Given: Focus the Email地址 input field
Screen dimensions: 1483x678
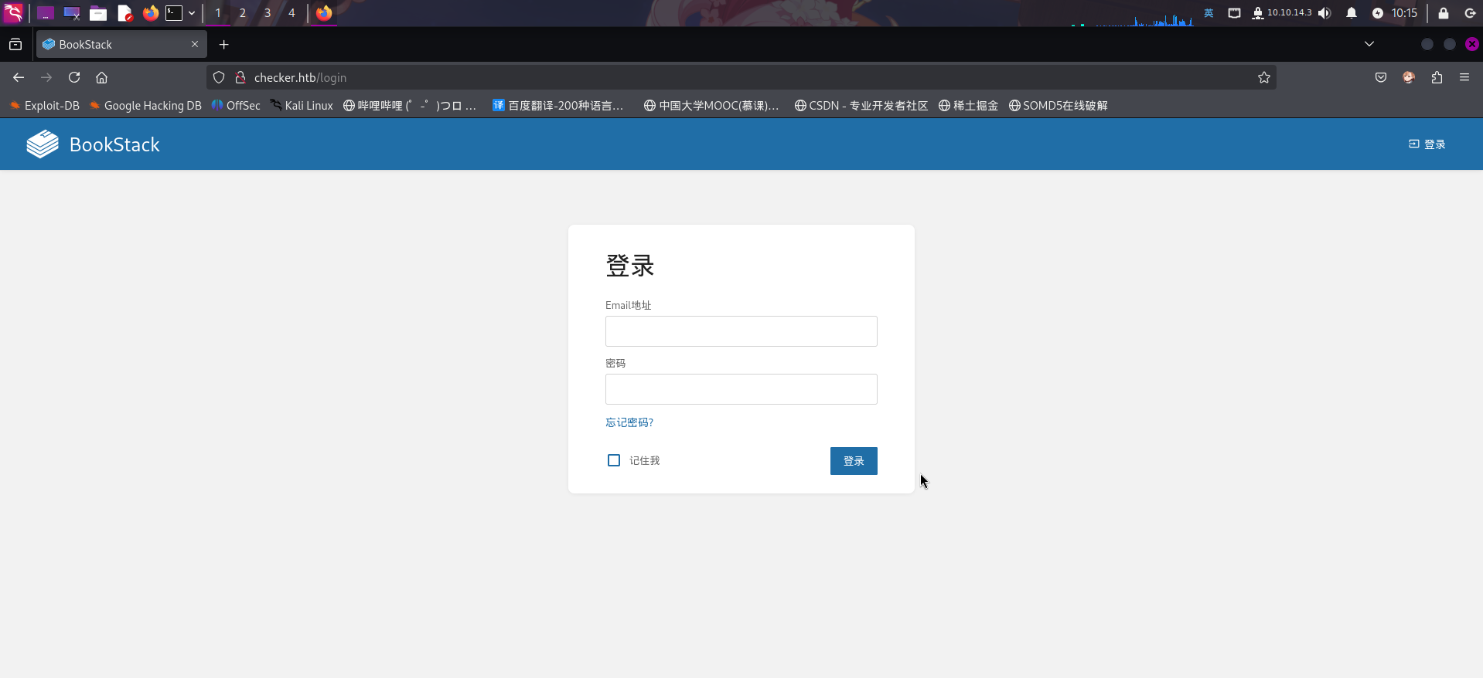Looking at the screenshot, I should coord(741,331).
